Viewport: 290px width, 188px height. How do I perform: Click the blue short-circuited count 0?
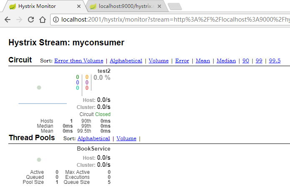pos(78,82)
